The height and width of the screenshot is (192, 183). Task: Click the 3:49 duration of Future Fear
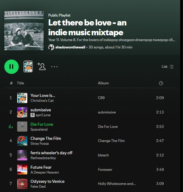tap(160, 170)
